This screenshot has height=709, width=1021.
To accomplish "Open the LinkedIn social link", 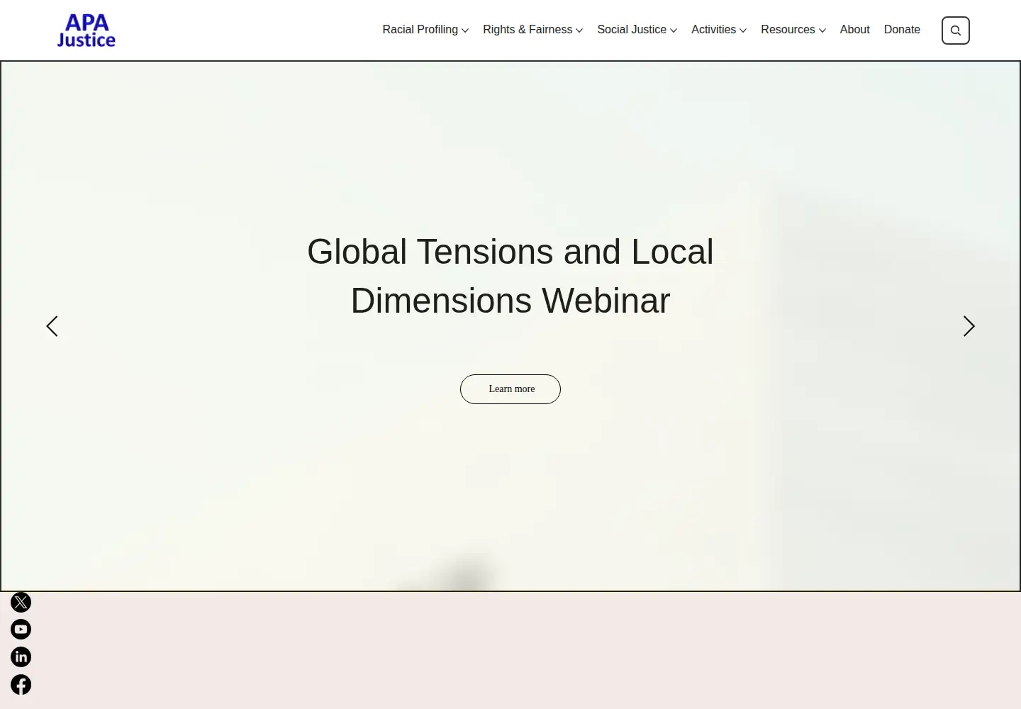I will pyautogui.click(x=21, y=657).
